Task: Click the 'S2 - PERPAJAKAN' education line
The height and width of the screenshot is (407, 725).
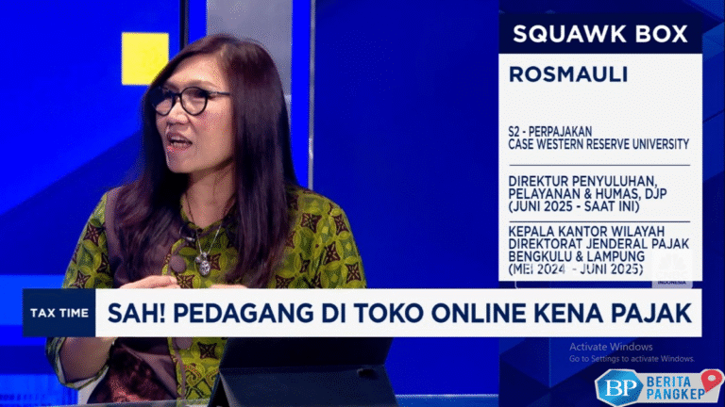Action: [549, 132]
